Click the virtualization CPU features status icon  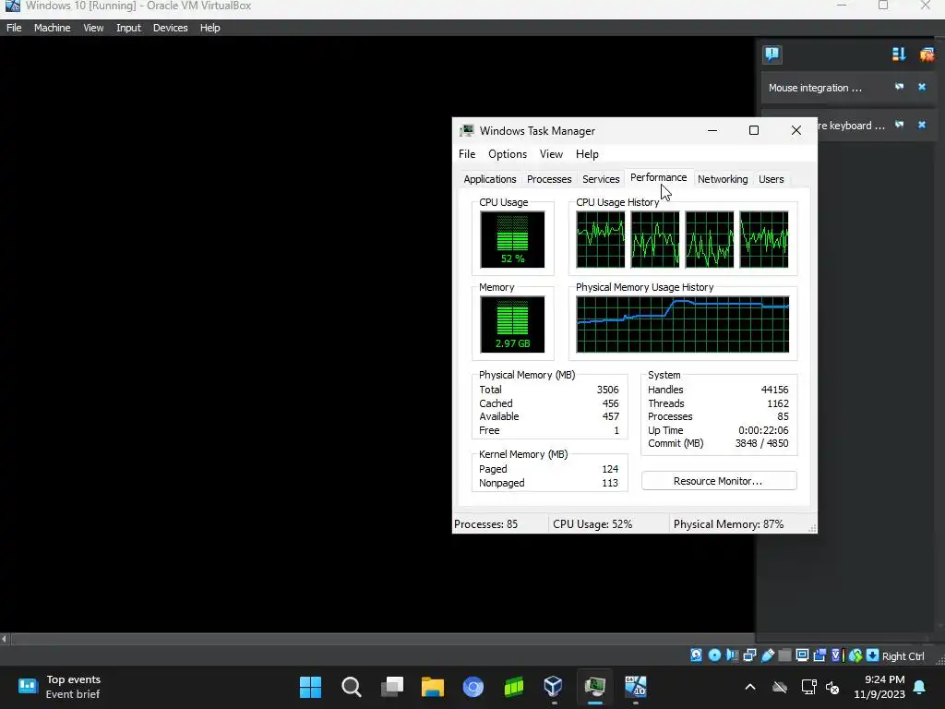[x=836, y=655]
